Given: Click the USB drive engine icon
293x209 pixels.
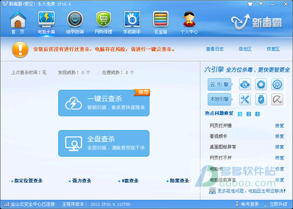Looking at the screenshot, I should (x=261, y=99).
